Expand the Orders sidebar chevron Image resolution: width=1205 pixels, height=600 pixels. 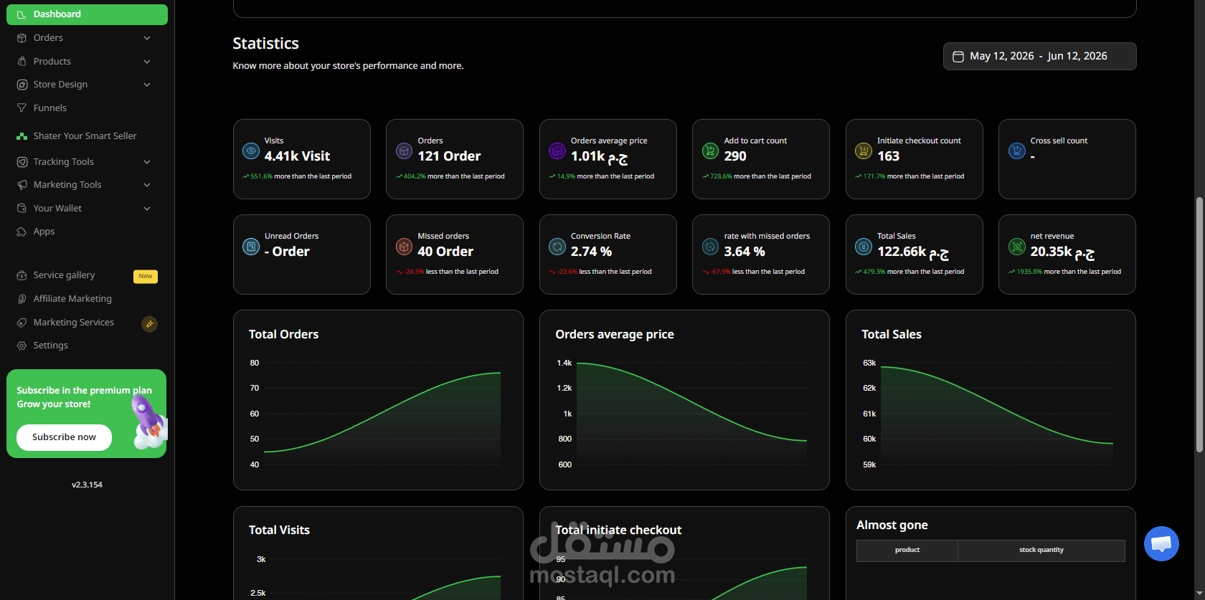point(147,38)
